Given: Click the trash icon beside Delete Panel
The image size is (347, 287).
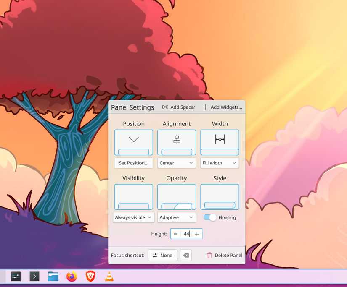Looking at the screenshot, I should coord(209,255).
